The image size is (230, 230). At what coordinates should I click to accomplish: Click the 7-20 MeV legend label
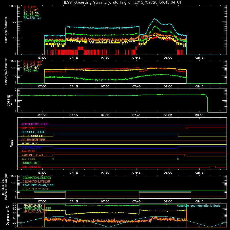tap(31, 70)
